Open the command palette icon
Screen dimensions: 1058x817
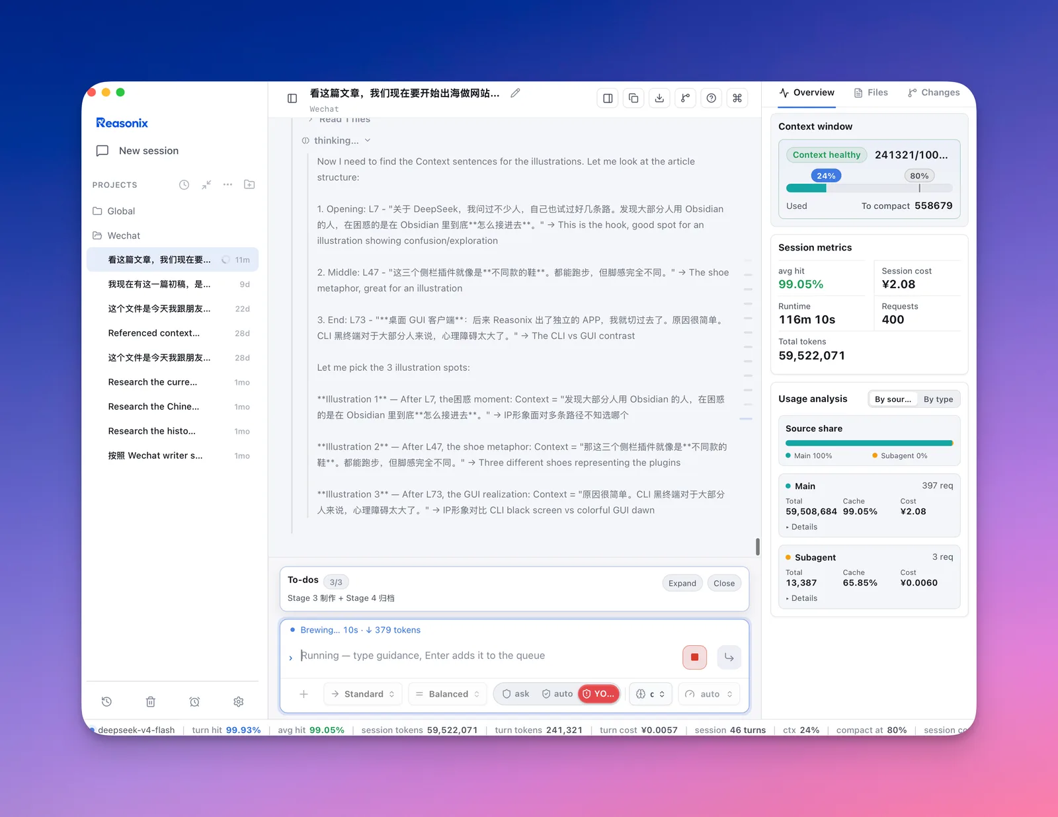click(x=737, y=98)
